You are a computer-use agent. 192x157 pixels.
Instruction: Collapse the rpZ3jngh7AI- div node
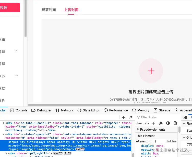pos(6,153)
